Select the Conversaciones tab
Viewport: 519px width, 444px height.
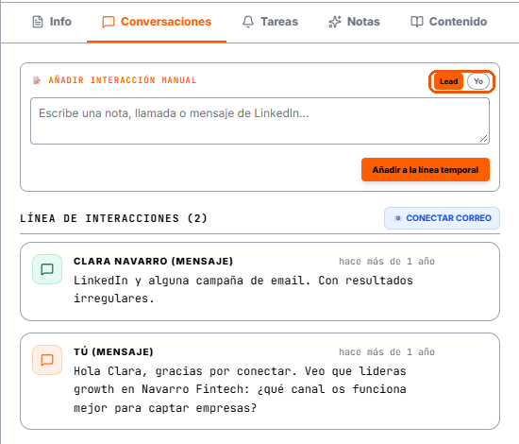[x=157, y=22]
